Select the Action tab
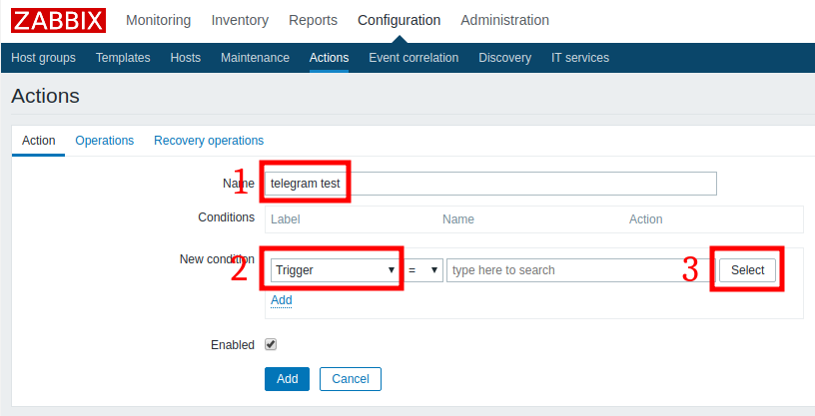The height and width of the screenshot is (416, 815). (39, 141)
